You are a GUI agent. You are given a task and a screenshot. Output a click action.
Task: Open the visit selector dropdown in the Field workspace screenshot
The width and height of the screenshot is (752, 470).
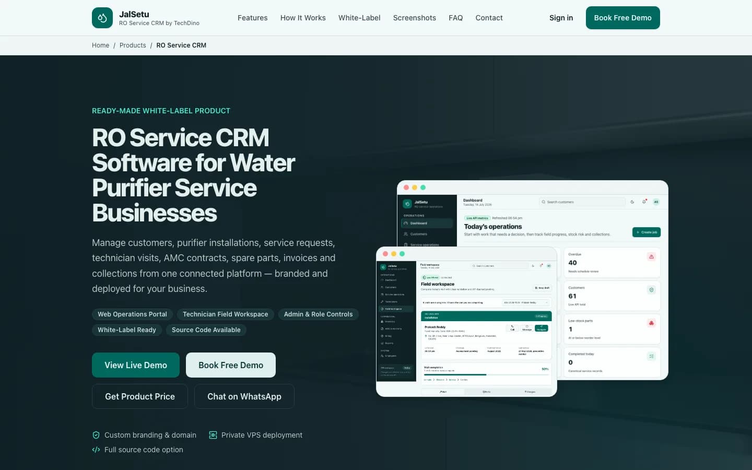(x=526, y=302)
